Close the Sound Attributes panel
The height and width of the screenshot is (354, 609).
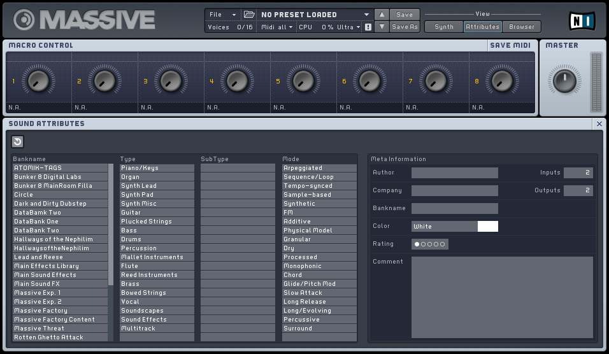(x=599, y=124)
